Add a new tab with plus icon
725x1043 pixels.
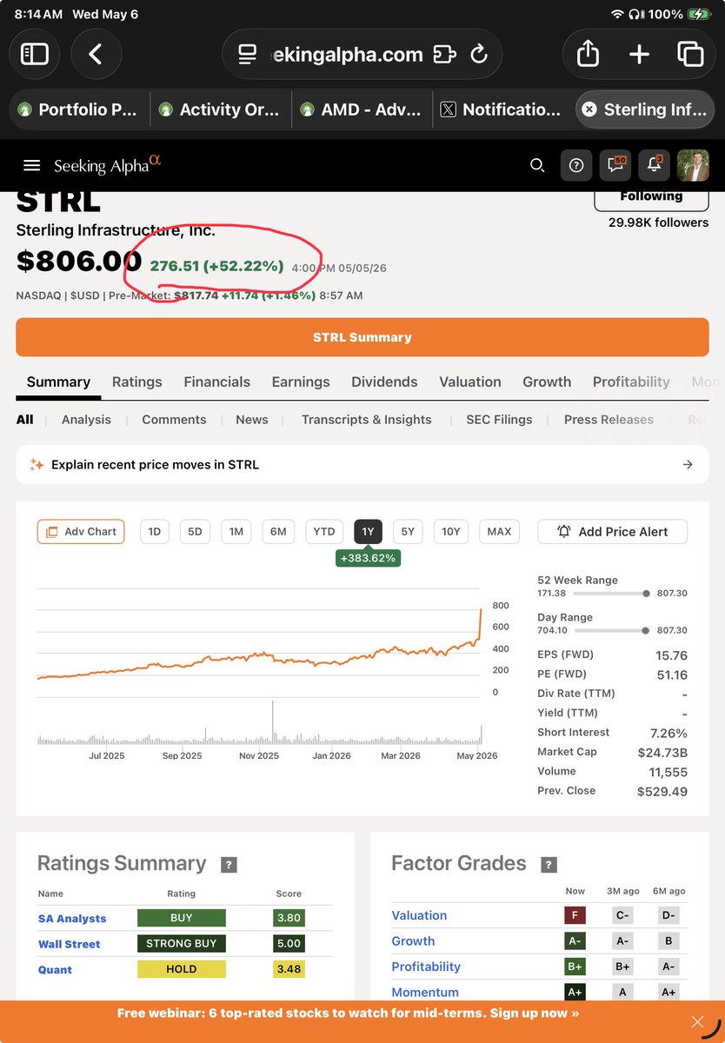639,54
